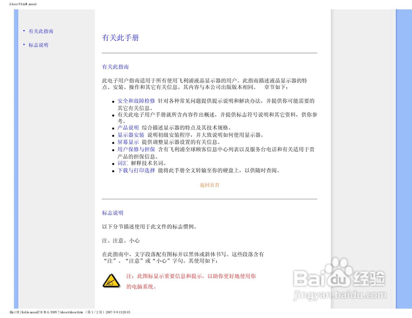
Task: Open the 有关此指南 sidebar link
Action: (x=41, y=31)
